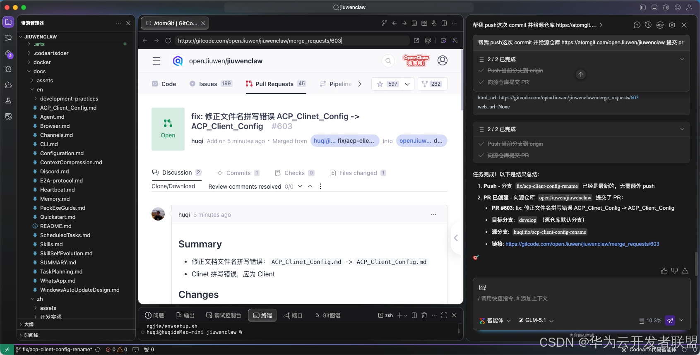Switch to Code tab on GitCode

click(x=164, y=84)
